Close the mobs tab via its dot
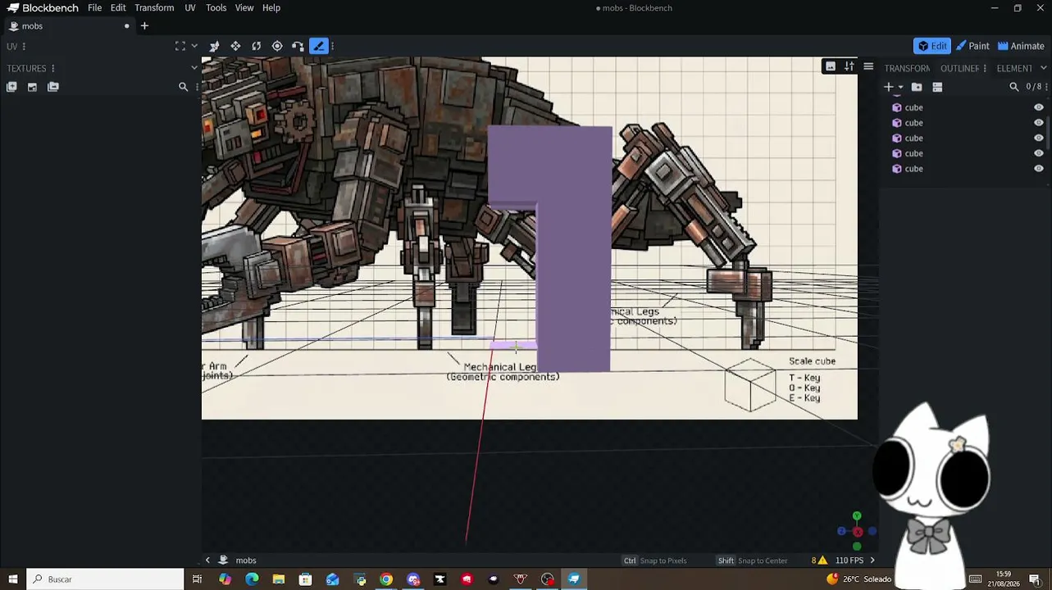The image size is (1052, 590). coord(126,26)
